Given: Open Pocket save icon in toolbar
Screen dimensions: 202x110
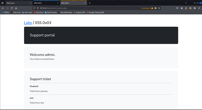Looking at the screenshot, I should (177, 8).
